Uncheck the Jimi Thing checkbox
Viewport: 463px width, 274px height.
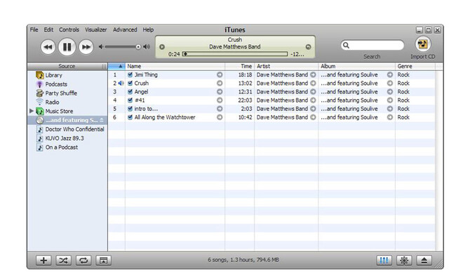click(x=130, y=74)
